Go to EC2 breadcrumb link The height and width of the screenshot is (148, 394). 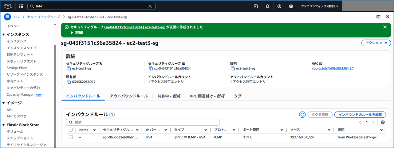point(17,17)
